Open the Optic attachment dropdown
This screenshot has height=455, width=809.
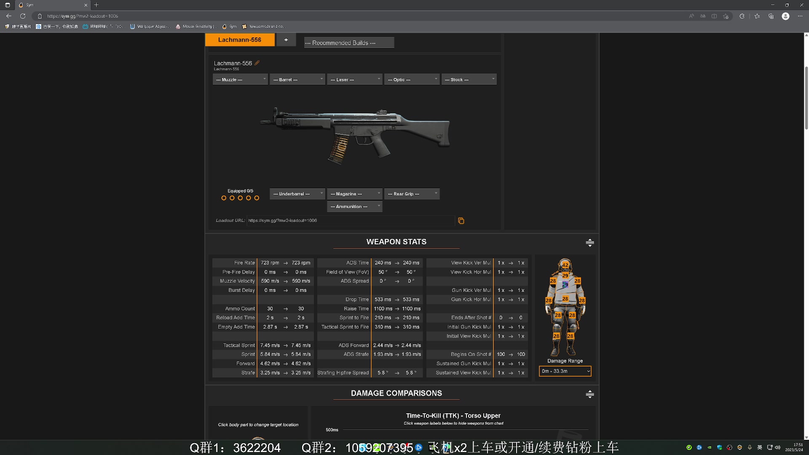pyautogui.click(x=412, y=80)
